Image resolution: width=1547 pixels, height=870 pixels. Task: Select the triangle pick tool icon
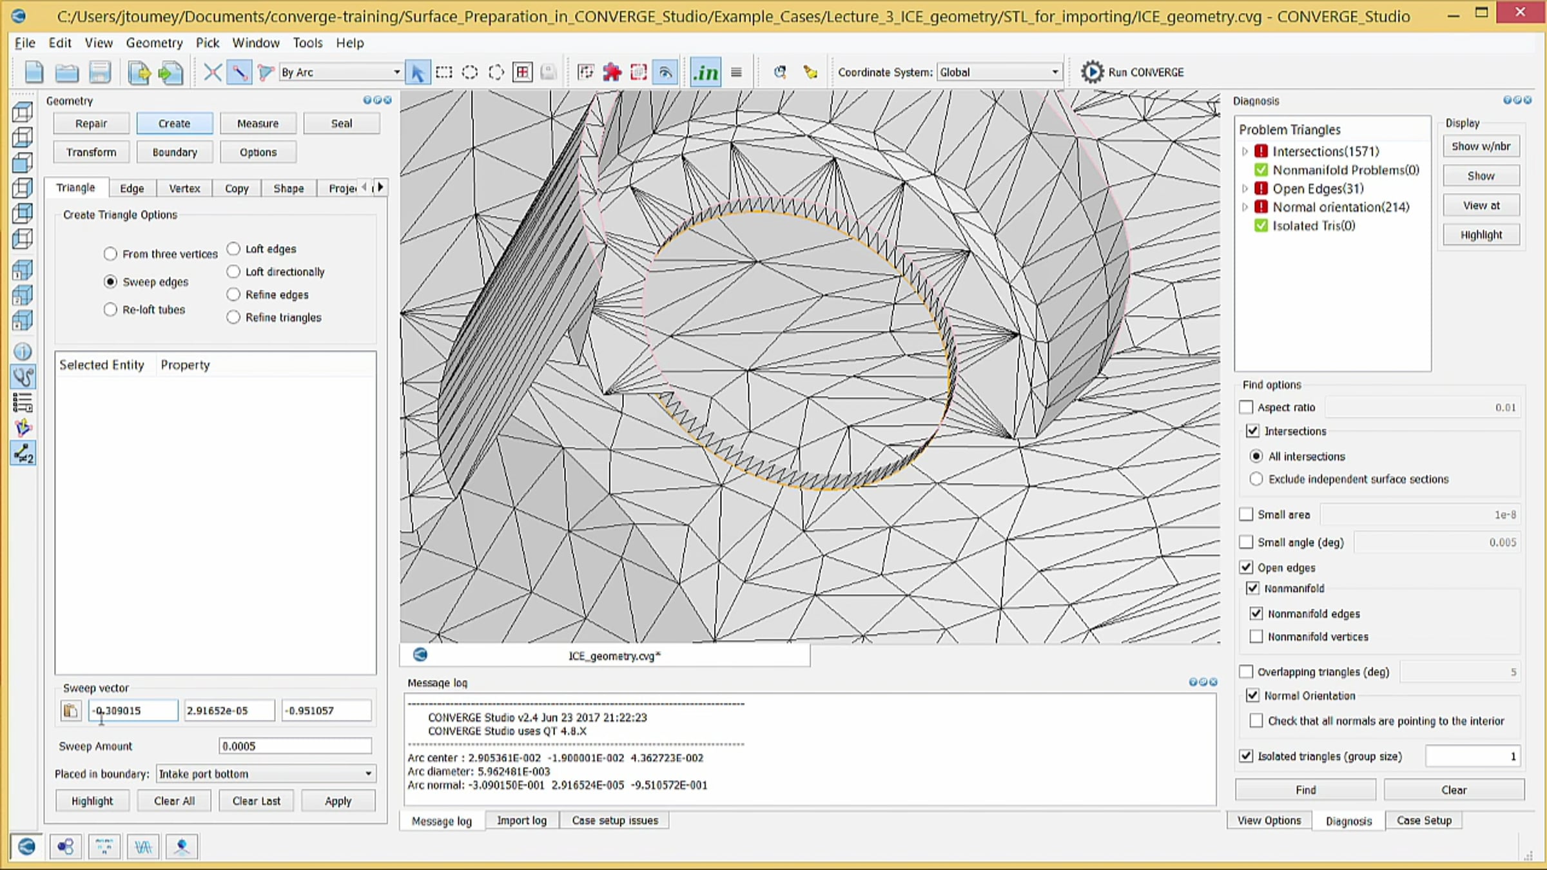point(265,72)
